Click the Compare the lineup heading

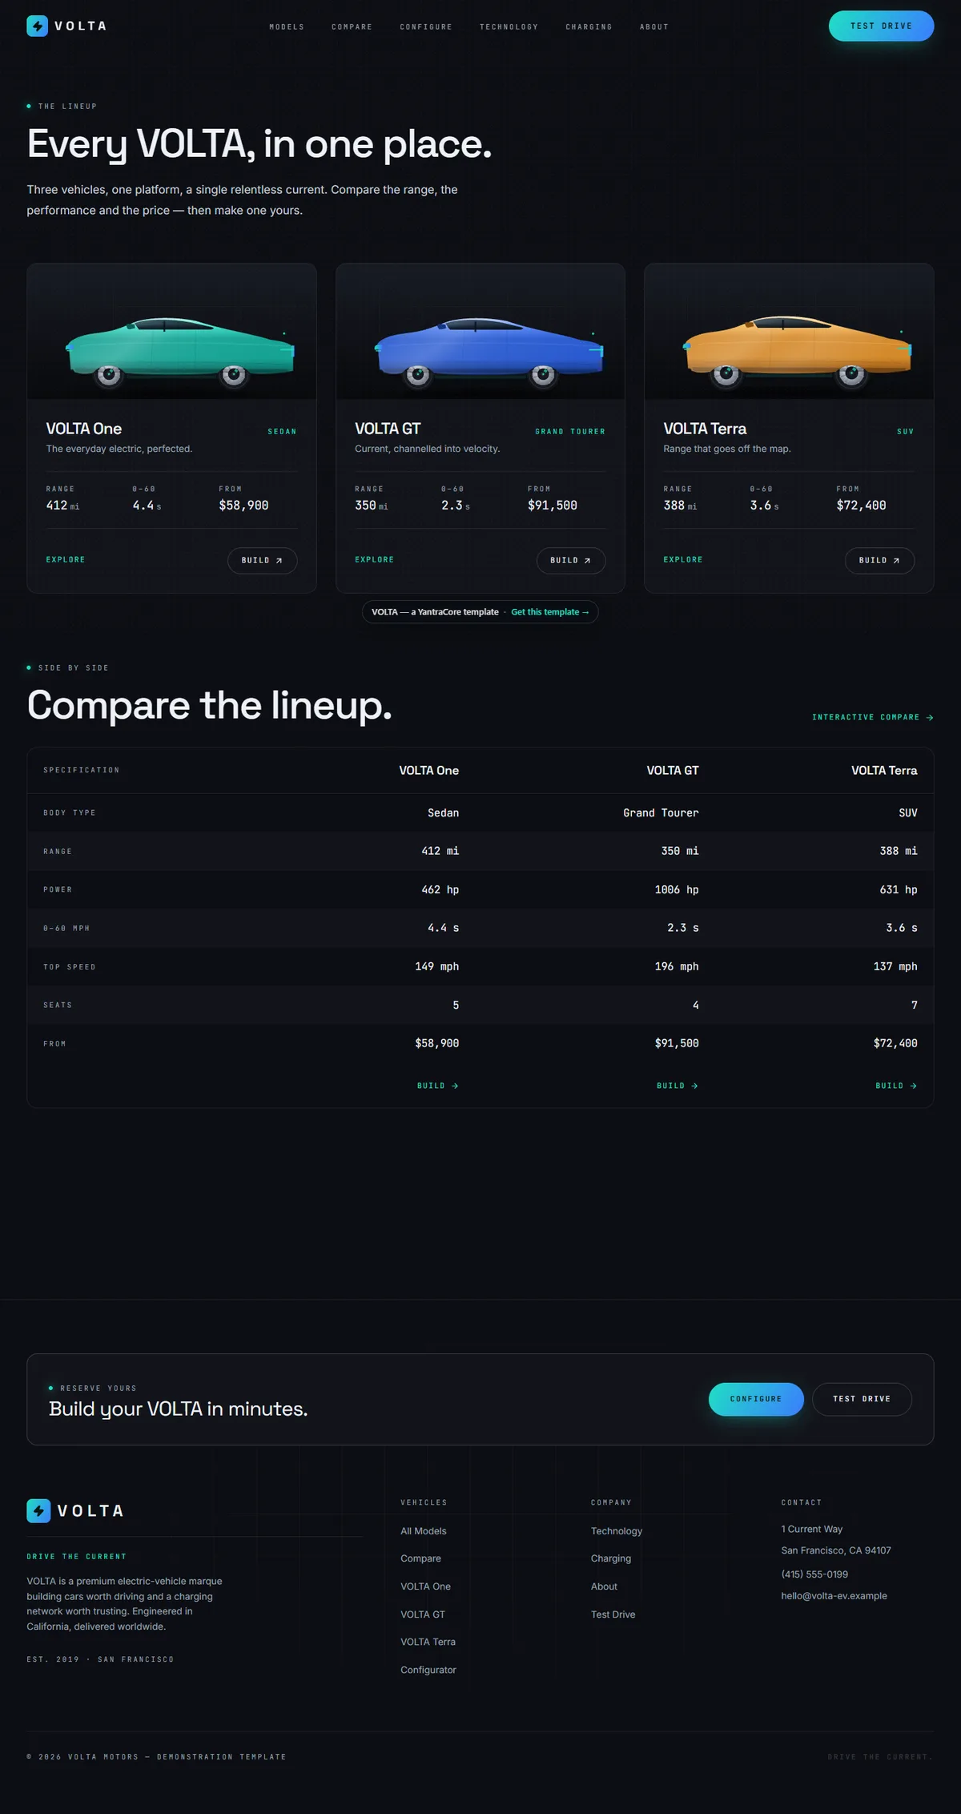click(x=210, y=706)
